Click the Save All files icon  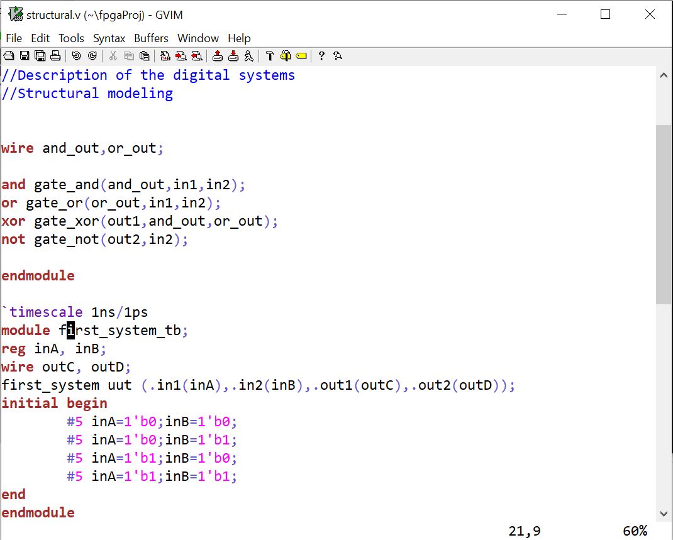(x=40, y=56)
